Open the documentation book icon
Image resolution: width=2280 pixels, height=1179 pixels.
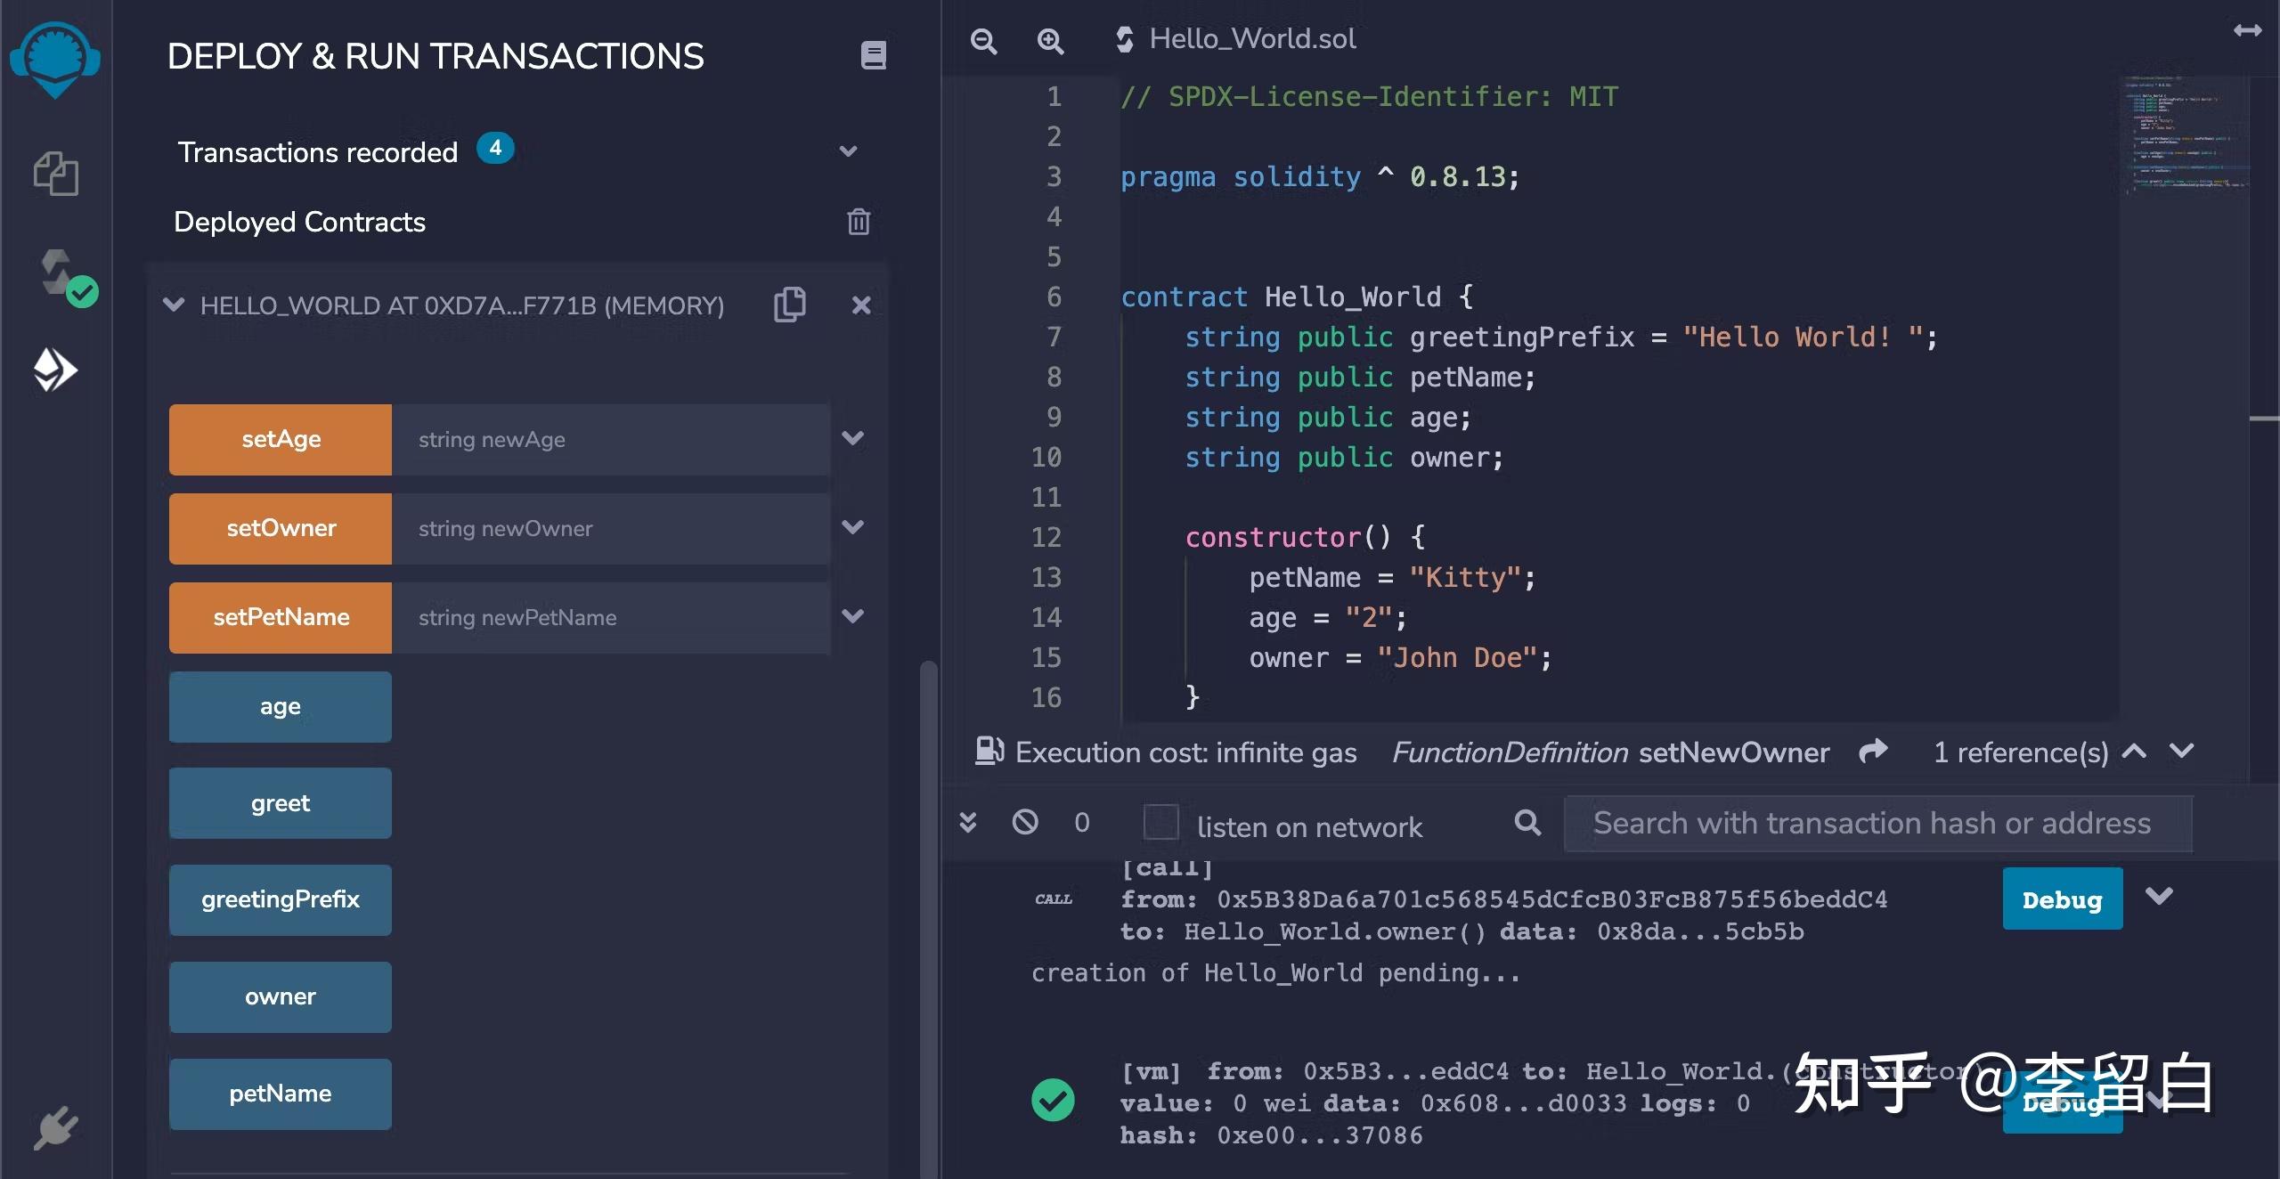point(873,55)
